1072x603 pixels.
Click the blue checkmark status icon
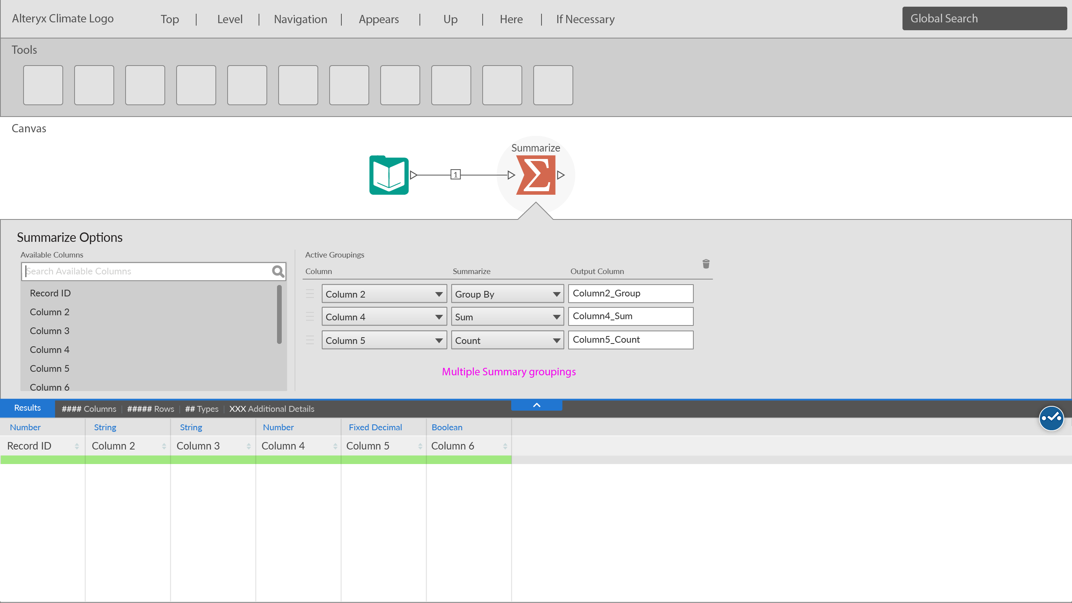click(1051, 418)
